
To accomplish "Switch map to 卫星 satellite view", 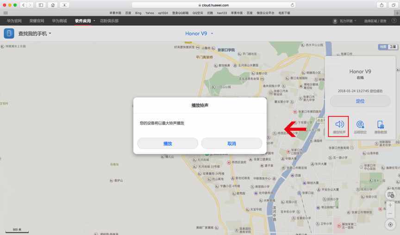I will (393, 47).
